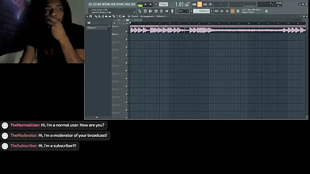The height and width of the screenshot is (174, 310).
Task: Click arrow left of Pattern 2 selector
Action: pos(192,11)
